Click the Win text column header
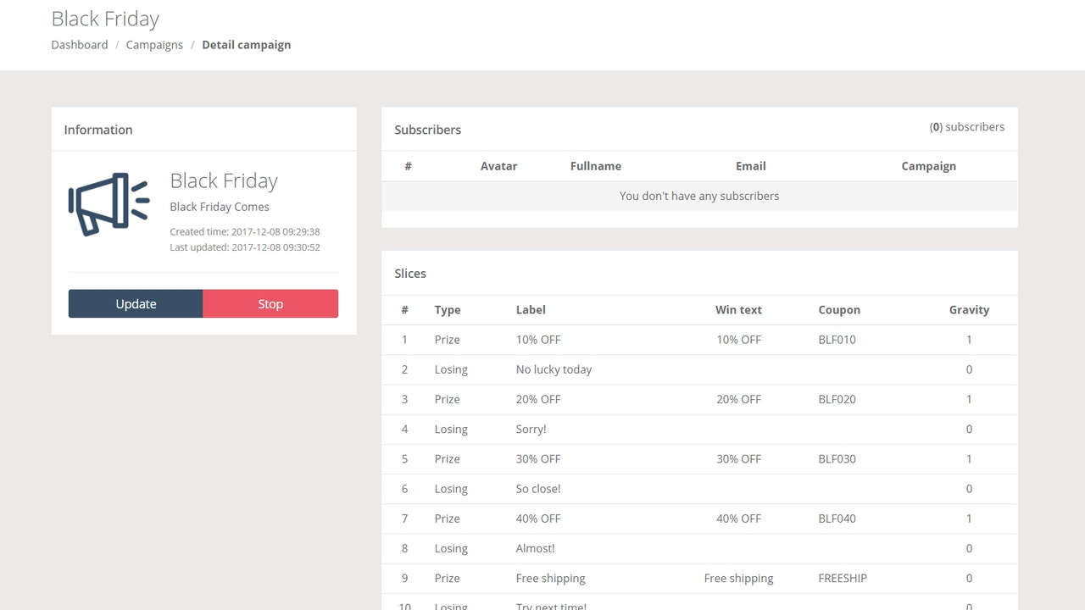This screenshot has width=1085, height=610. [x=738, y=310]
